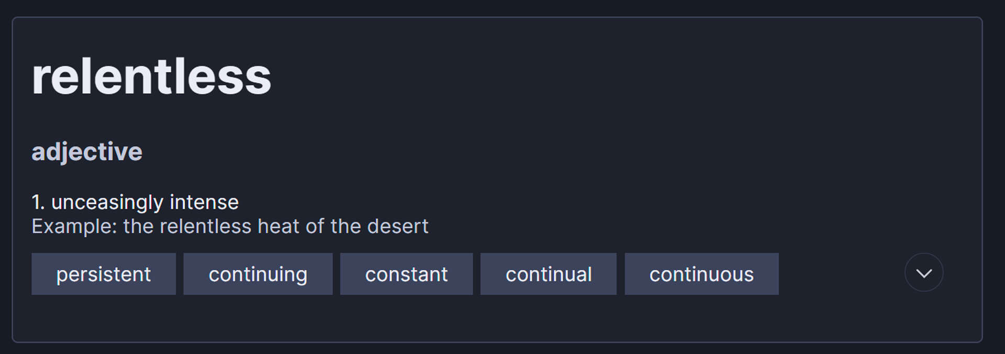Click the 'adjective' part-of-speech label

87,152
